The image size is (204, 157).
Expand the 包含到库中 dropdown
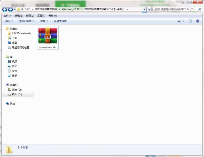click(27, 21)
